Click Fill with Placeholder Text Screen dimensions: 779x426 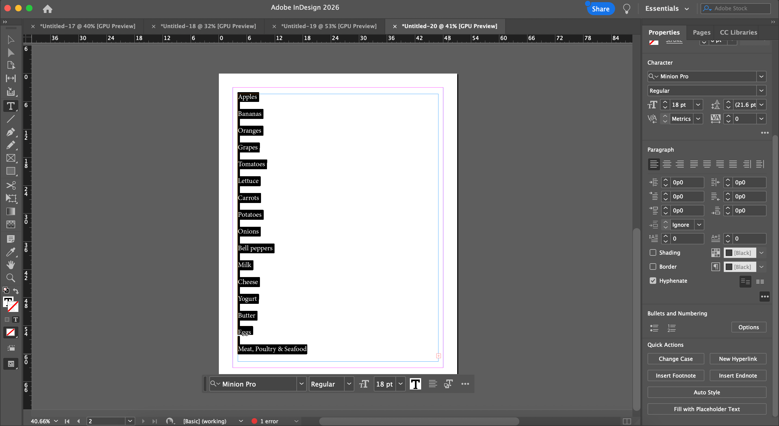[707, 409]
